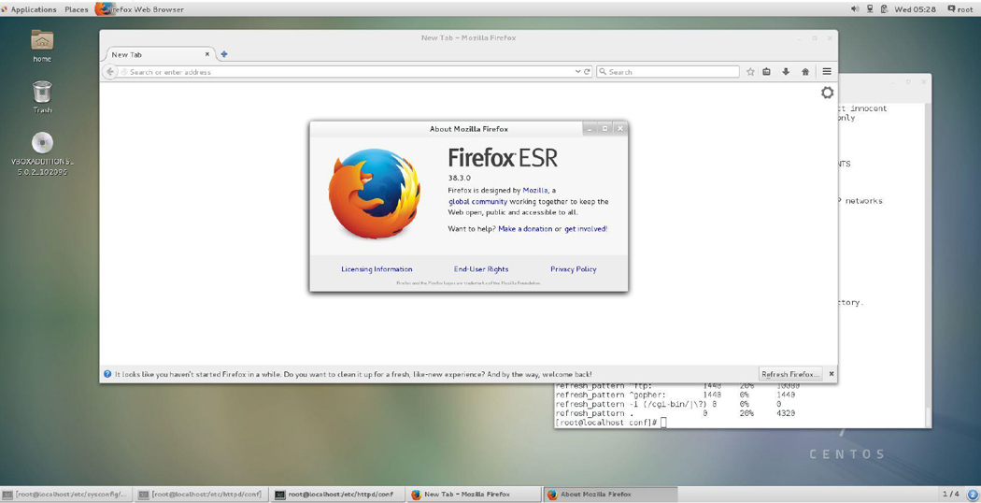
Task: Click the Refresh Firefox... button
Action: pos(790,374)
